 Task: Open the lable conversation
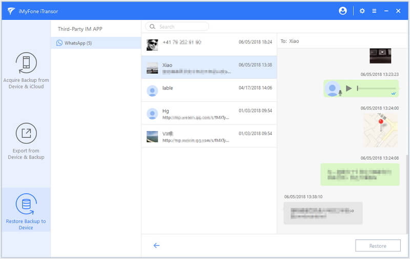pyautogui.click(x=209, y=90)
